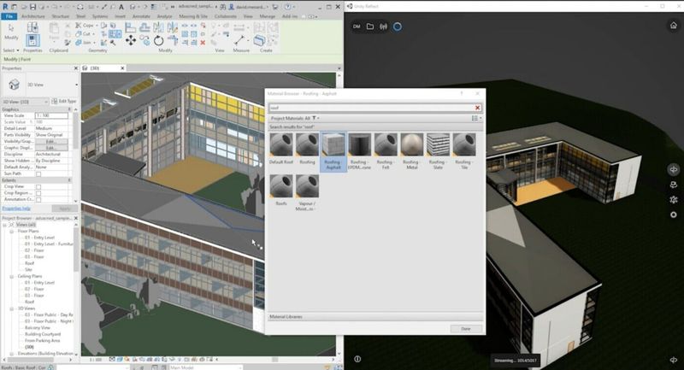This screenshot has height=370, width=684.
Task: Select Balcony View in Project Browser
Action: tap(38, 328)
